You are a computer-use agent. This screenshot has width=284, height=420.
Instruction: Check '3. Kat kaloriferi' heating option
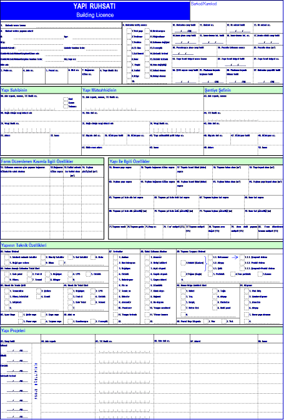pos(70,257)
